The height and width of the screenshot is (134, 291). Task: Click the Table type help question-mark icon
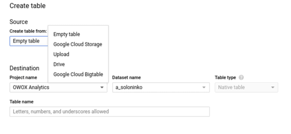(x=241, y=78)
